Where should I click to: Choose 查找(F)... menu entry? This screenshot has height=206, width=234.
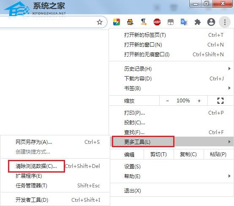171,132
